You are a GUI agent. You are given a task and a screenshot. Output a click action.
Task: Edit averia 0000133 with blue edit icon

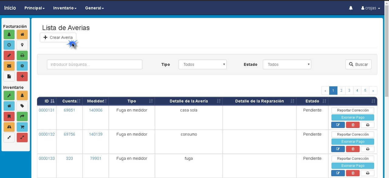pos(338,173)
